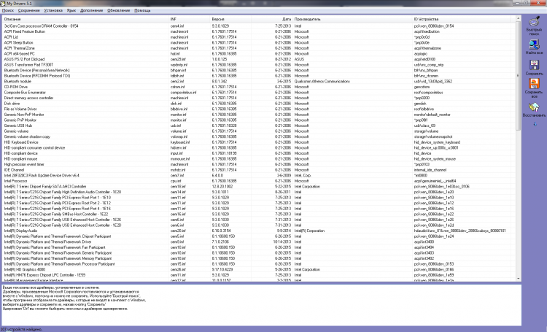
Task: Select the ASUS Transformer Pad TF300T row
Action: [x=258, y=65]
